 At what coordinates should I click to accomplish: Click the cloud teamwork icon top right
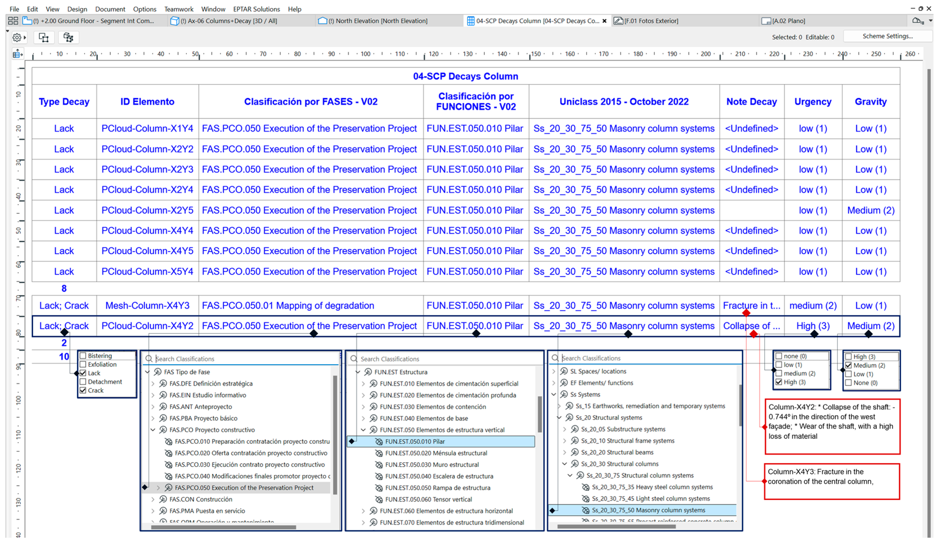917,21
